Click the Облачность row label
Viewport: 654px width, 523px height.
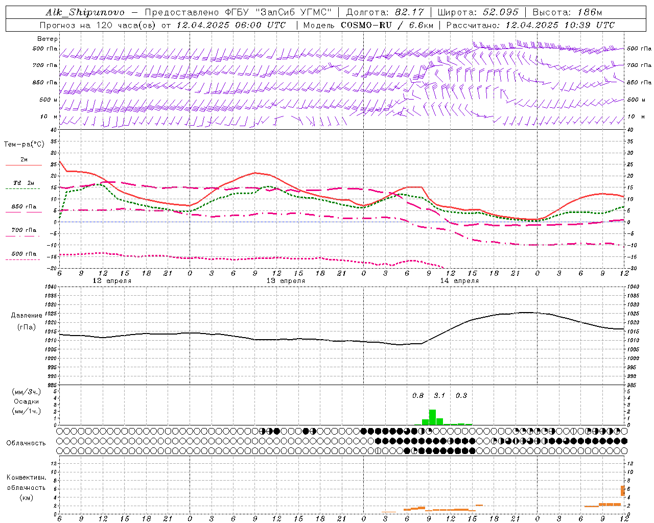click(x=26, y=443)
